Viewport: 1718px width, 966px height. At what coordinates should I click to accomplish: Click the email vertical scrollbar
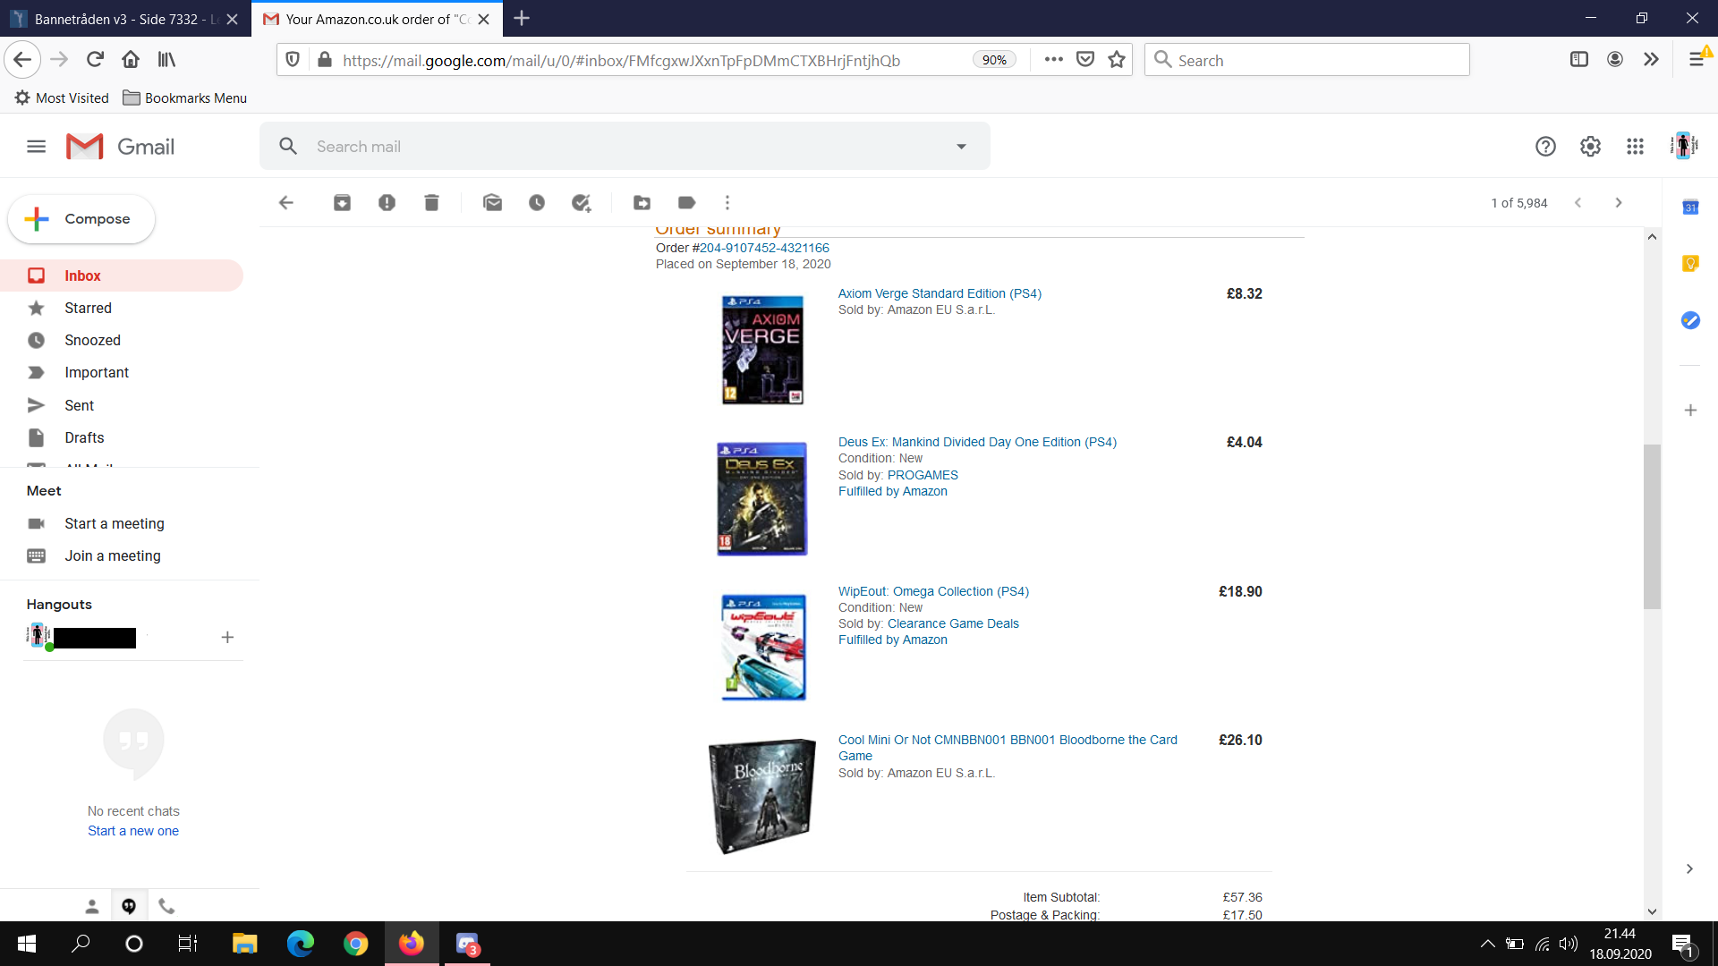(1652, 526)
